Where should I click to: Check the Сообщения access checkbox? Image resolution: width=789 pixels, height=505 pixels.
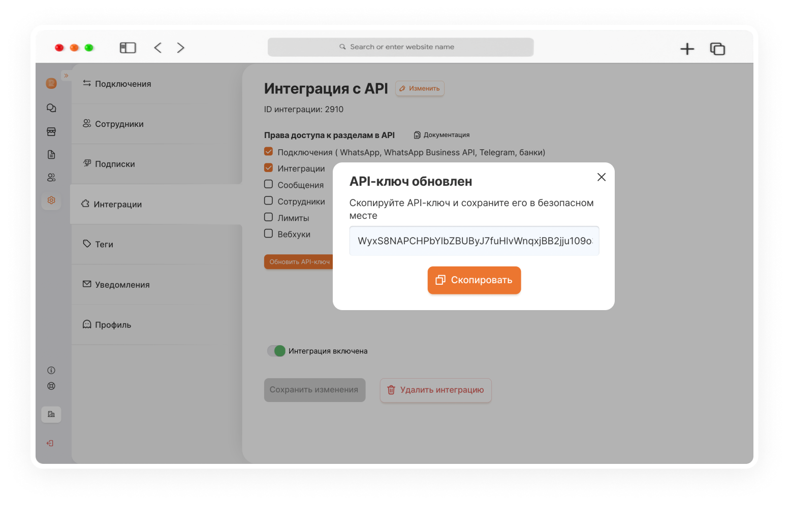pos(269,184)
